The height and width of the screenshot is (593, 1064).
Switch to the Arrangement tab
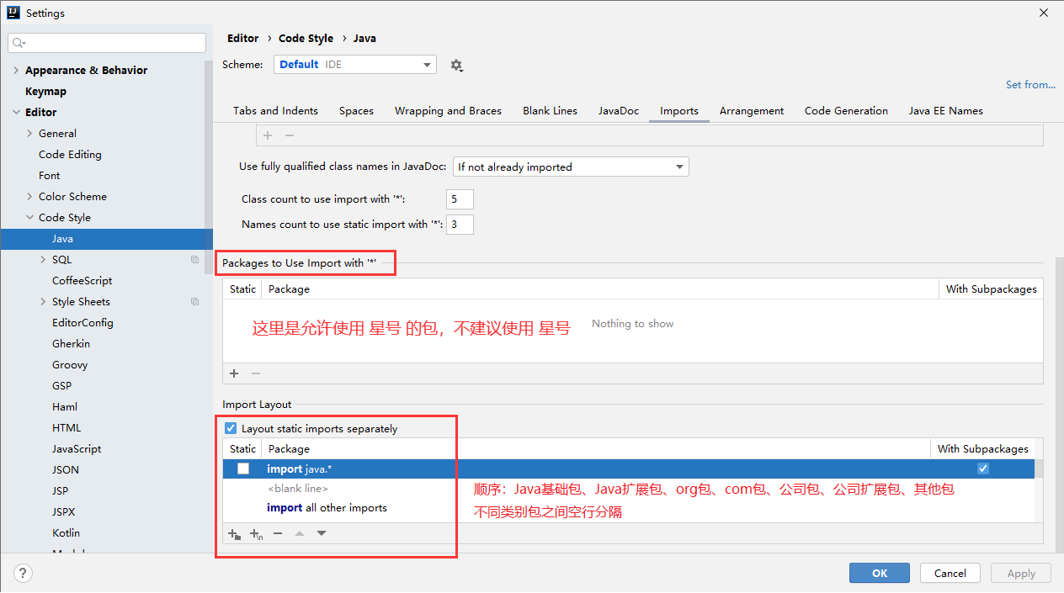pyautogui.click(x=751, y=111)
